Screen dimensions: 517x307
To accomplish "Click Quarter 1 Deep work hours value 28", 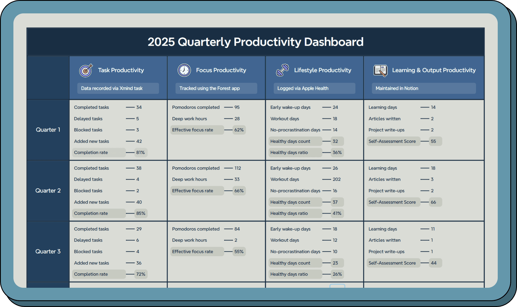I will 237,119.
